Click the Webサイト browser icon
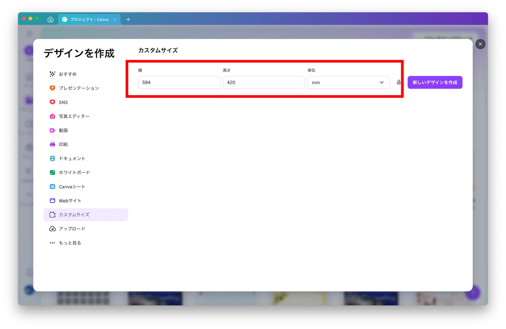506x329 pixels. pos(52,201)
